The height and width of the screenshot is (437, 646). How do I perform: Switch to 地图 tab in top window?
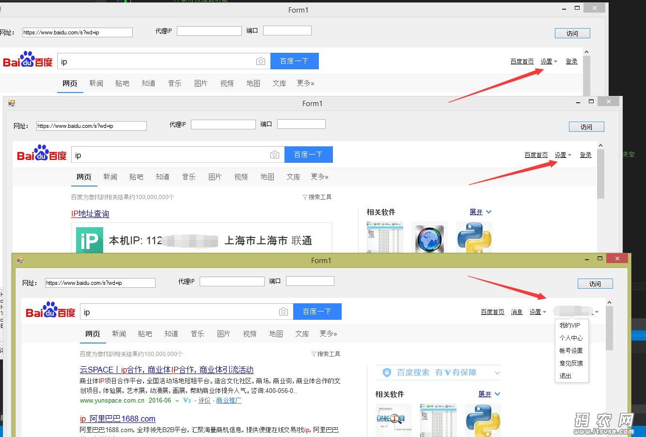point(253,83)
